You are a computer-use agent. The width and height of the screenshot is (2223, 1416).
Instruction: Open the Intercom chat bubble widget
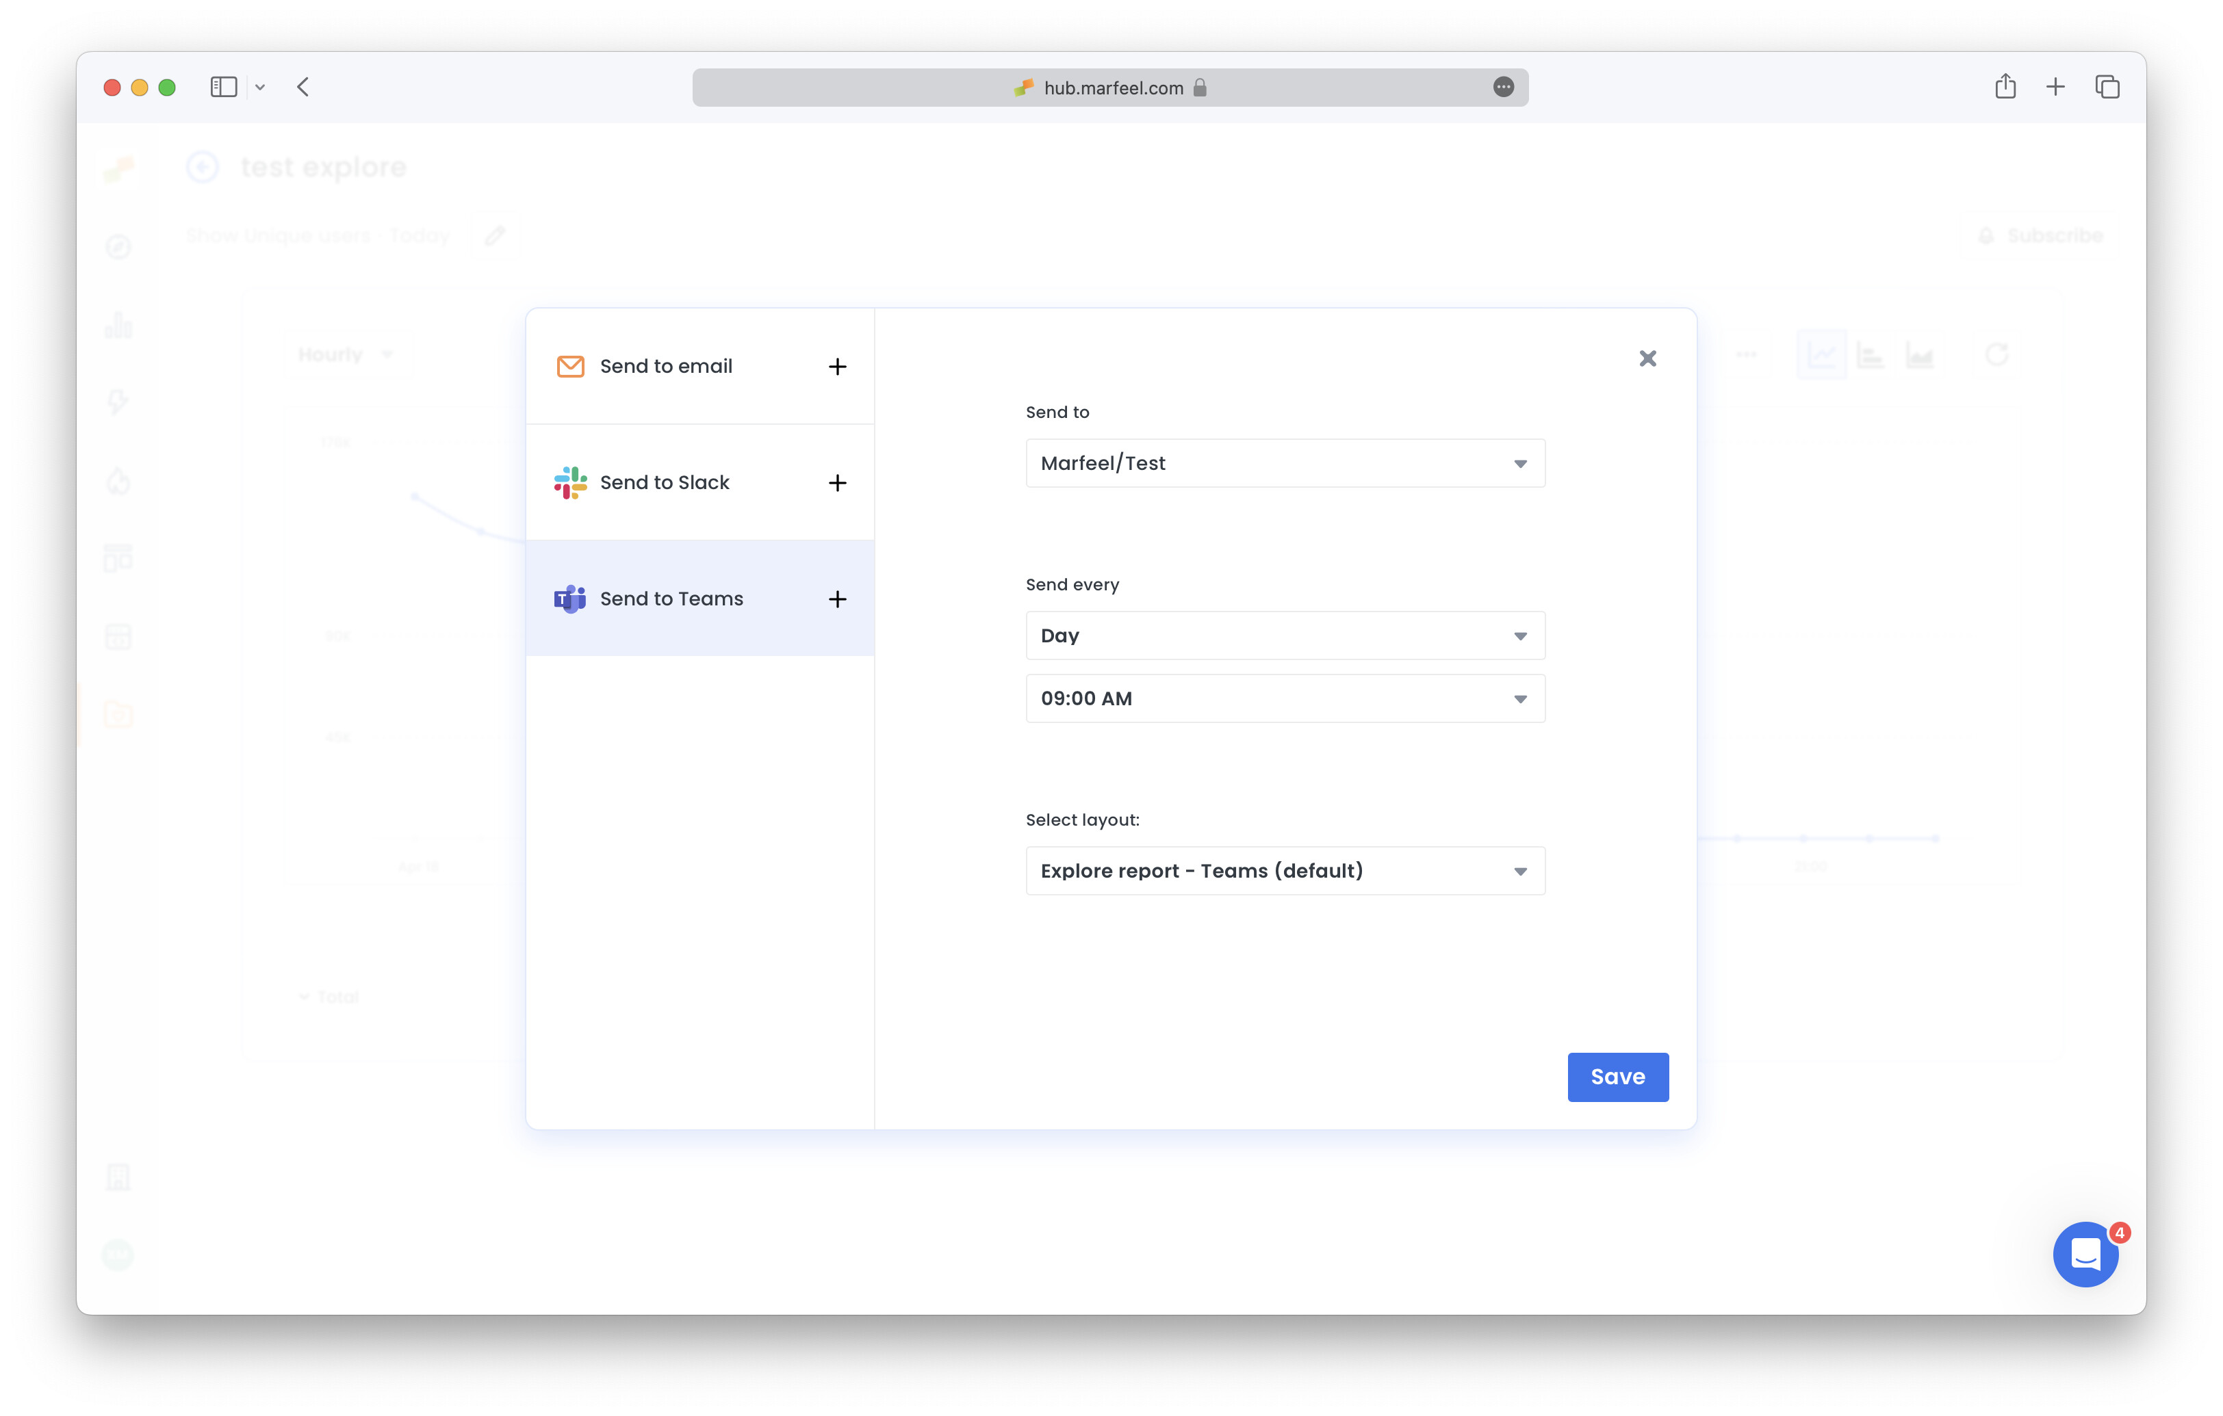(x=2085, y=1255)
